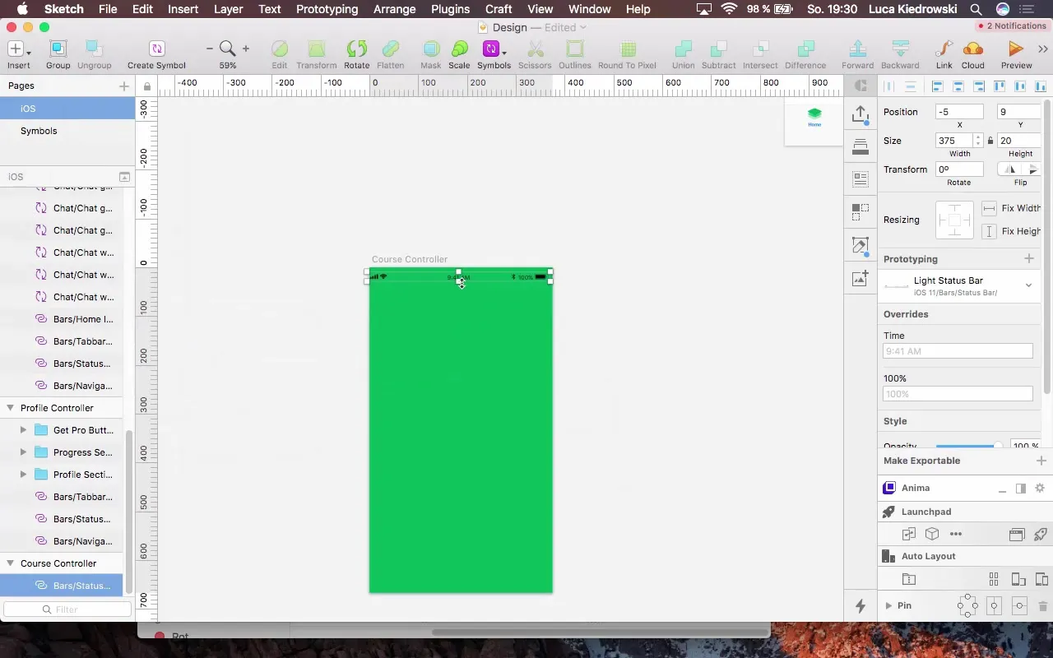This screenshot has height=658, width=1053.
Task: Align selected layer to left edge
Action: click(937, 86)
